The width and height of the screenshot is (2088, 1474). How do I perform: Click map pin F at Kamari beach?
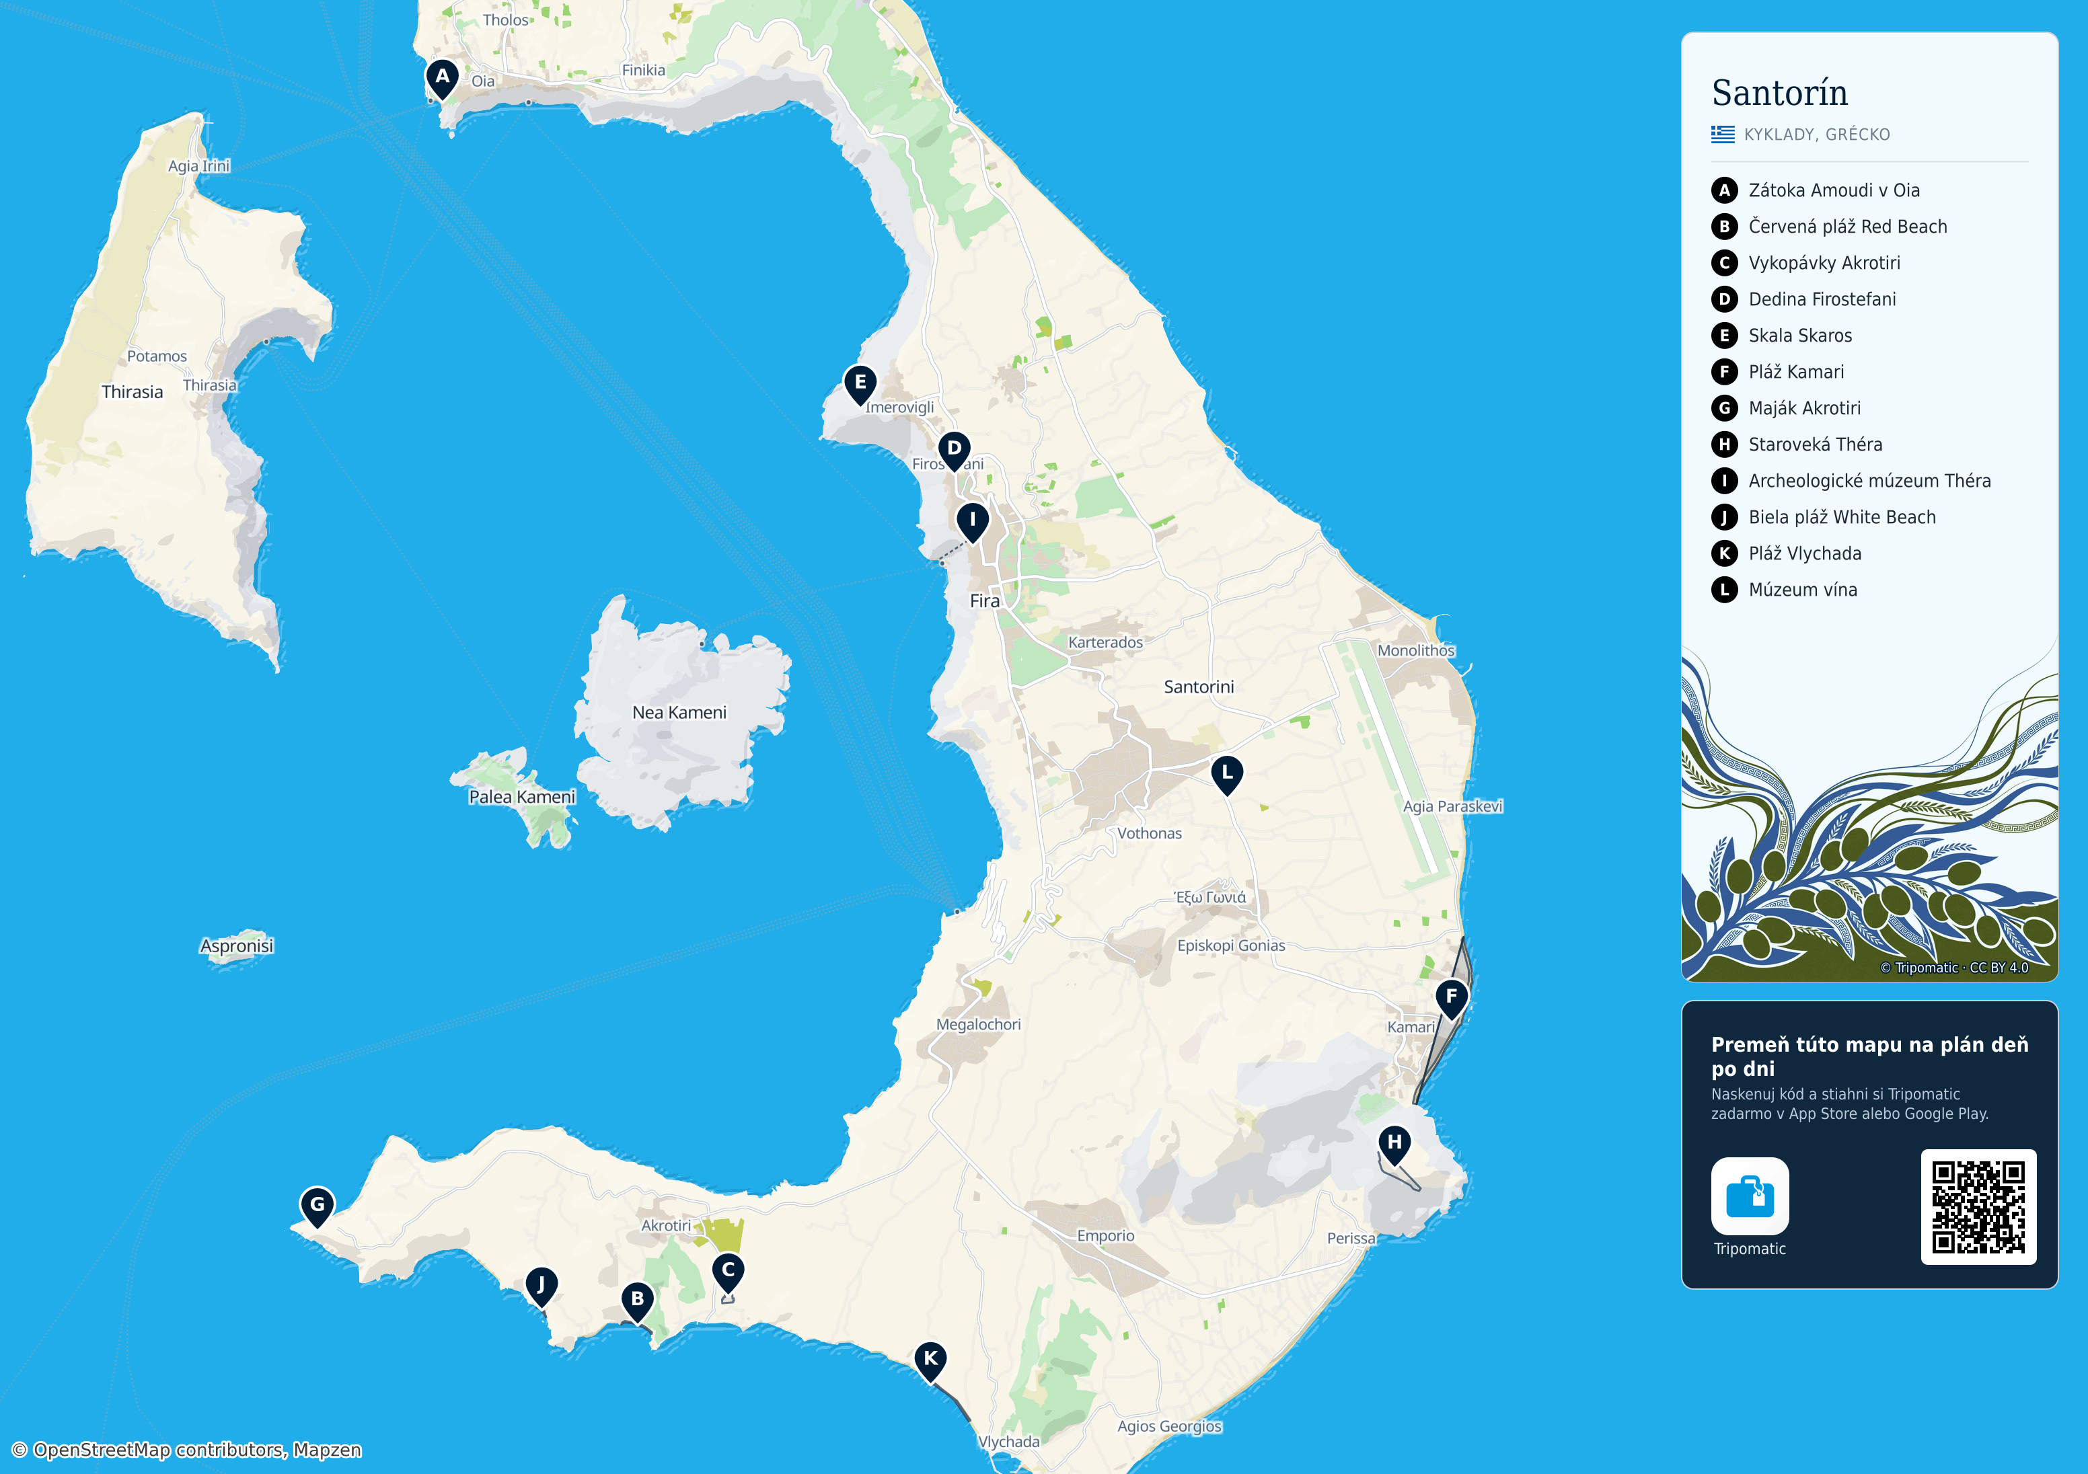click(x=1452, y=999)
